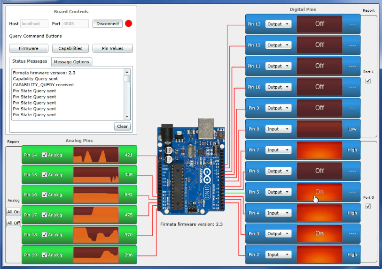Click the Pin 18 analog value graph

(x=96, y=235)
